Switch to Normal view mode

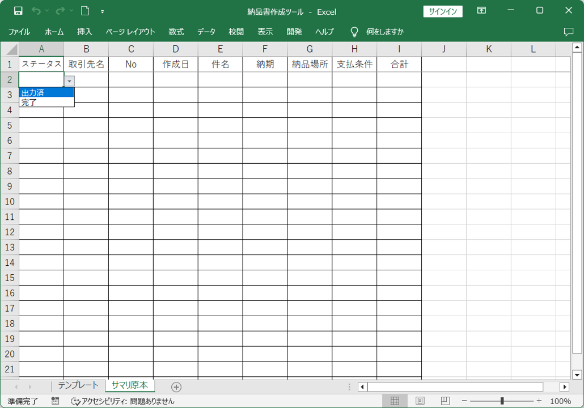pyautogui.click(x=395, y=401)
